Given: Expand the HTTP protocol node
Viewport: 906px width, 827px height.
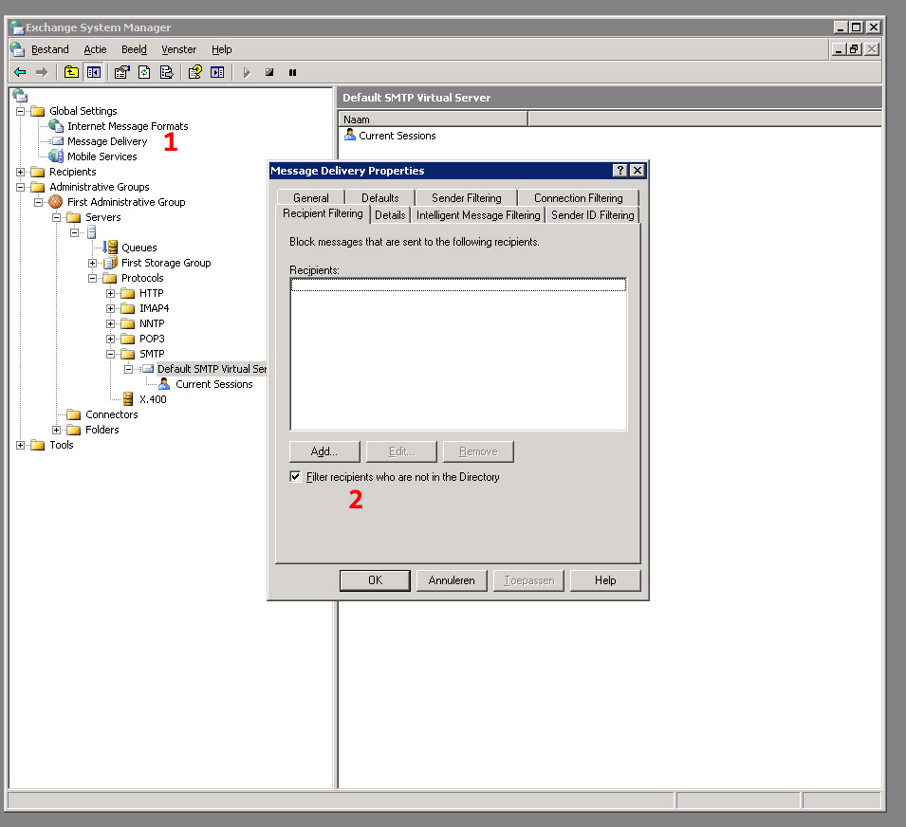Looking at the screenshot, I should [110, 293].
